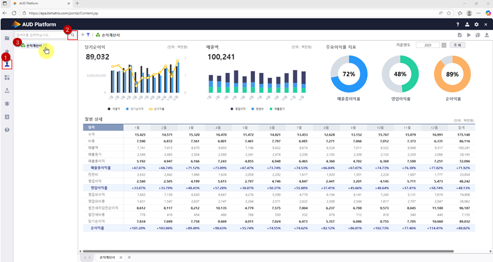Toggle 판관비 legend item in 매출액 chart

click(259, 109)
